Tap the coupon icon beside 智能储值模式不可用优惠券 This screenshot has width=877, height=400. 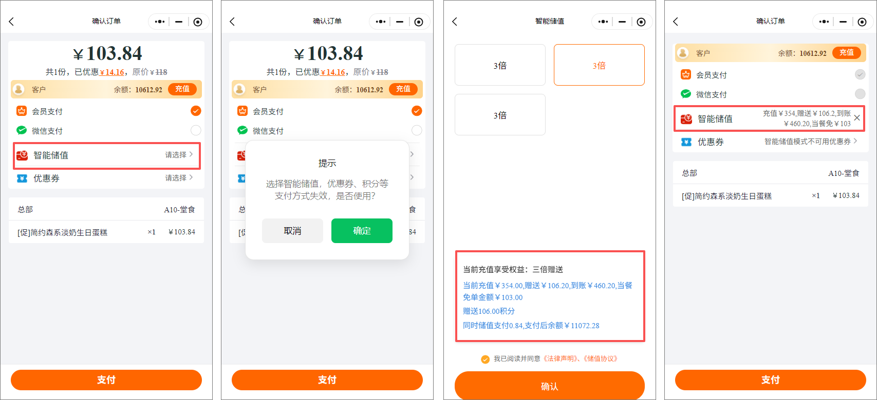[686, 142]
